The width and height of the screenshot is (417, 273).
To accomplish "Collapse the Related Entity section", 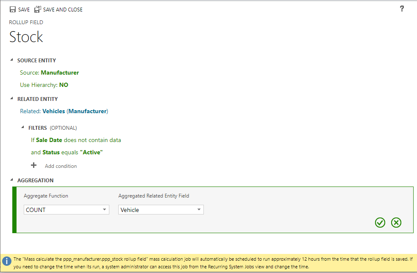I will pos(12,99).
